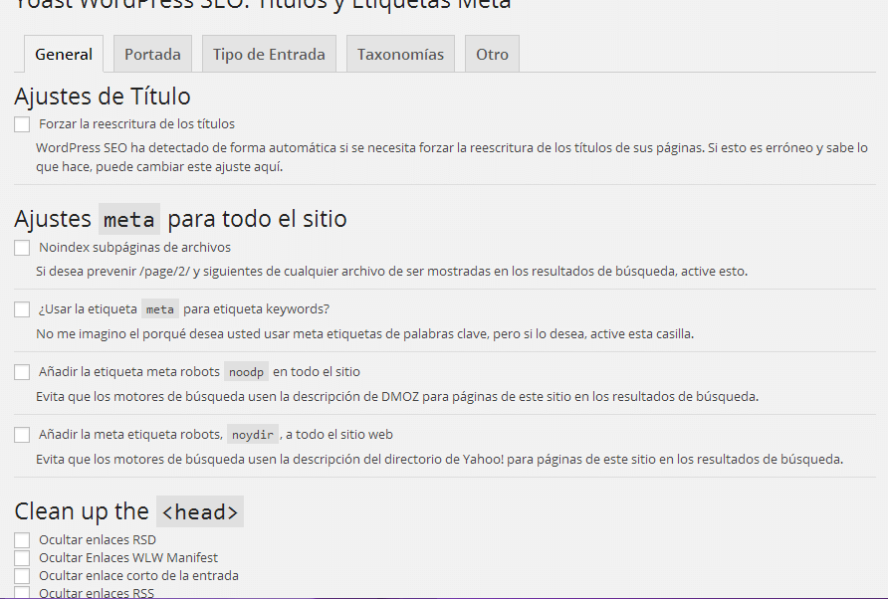Click the noydir code tag
The width and height of the screenshot is (888, 599).
click(x=253, y=434)
